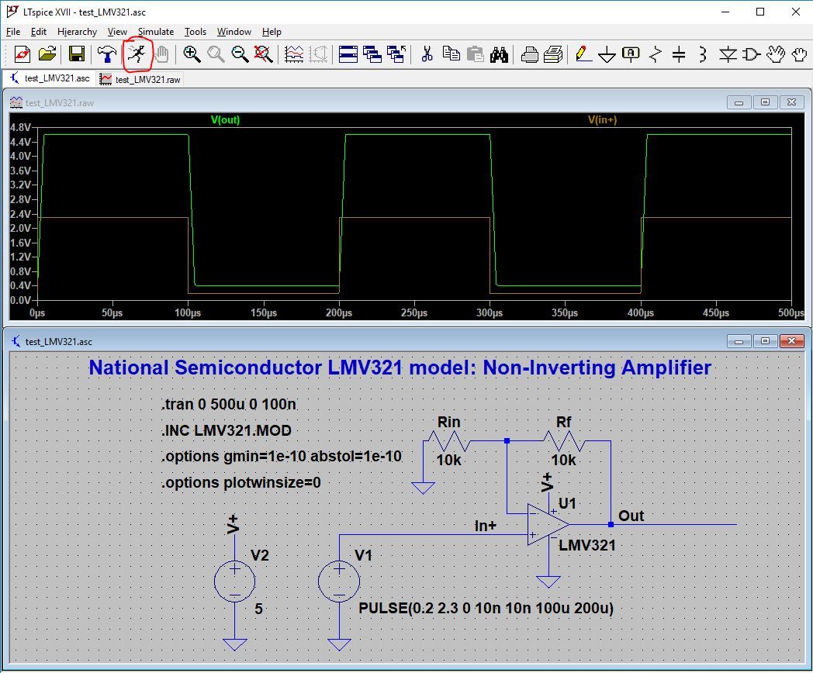Switch to the test_LMV321.asc tab
Viewport: 813px width, 673px height.
(50, 79)
